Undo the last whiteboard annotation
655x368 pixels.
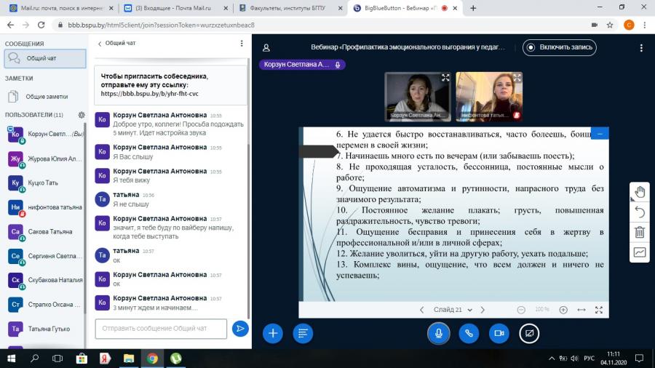point(640,212)
